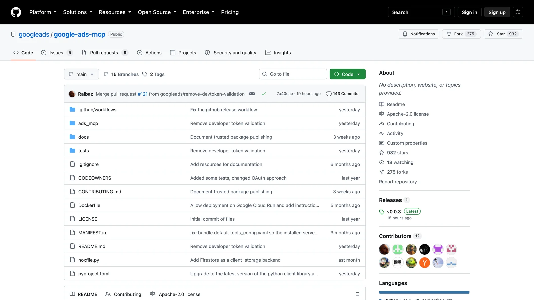This screenshot has height=300, width=534.
Task: Switch to the Insights tab
Action: [x=278, y=53]
